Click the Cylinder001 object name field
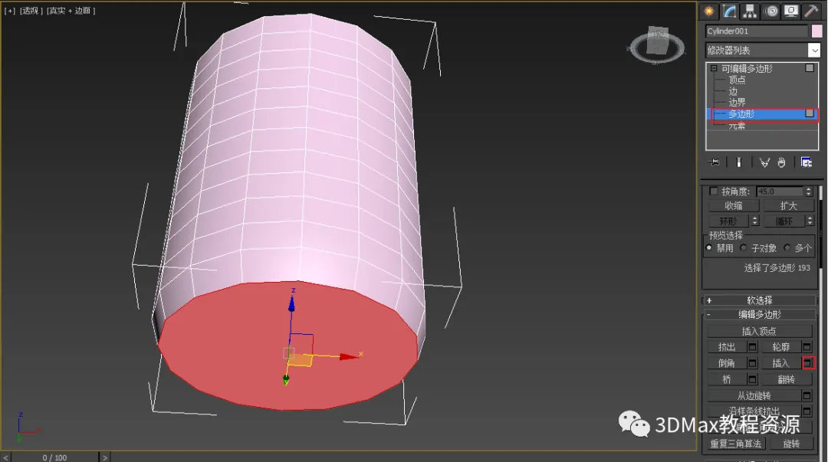Viewport: 828px width, 462px height. (756, 31)
